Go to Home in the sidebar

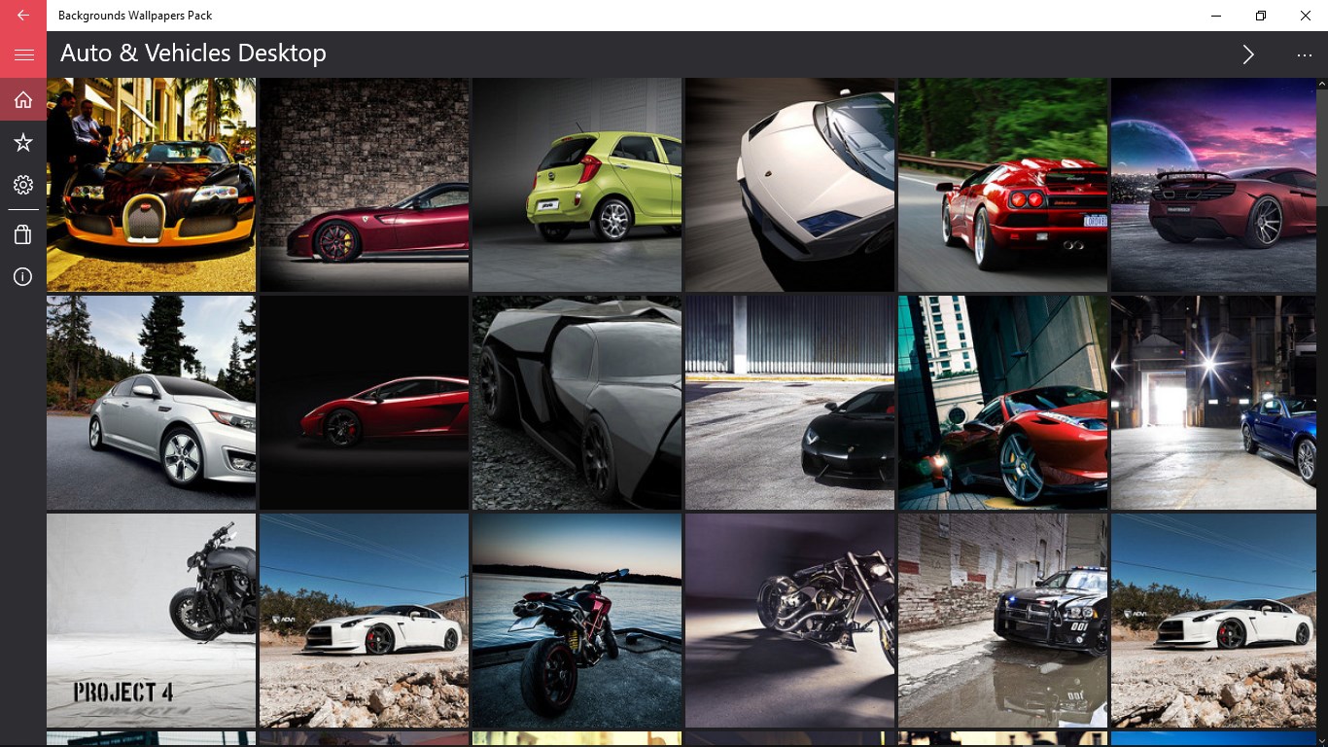click(x=23, y=99)
